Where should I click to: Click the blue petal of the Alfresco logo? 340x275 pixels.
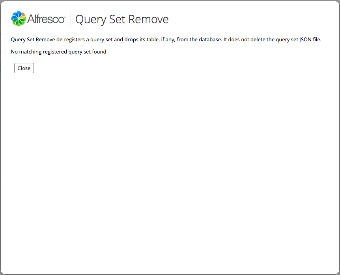tap(15, 15)
